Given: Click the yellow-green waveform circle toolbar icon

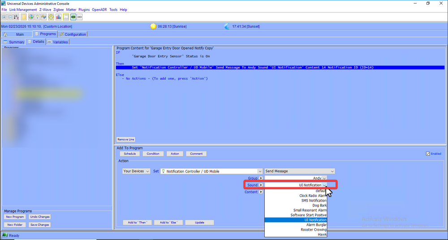Looking at the screenshot, I should tap(51, 17).
